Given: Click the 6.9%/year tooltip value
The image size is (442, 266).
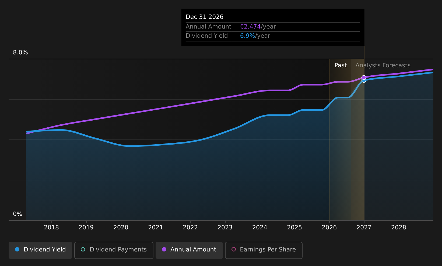Looking at the screenshot, I should click(x=255, y=36).
